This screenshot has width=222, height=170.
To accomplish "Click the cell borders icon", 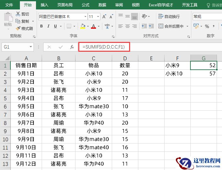I will (69, 26).
